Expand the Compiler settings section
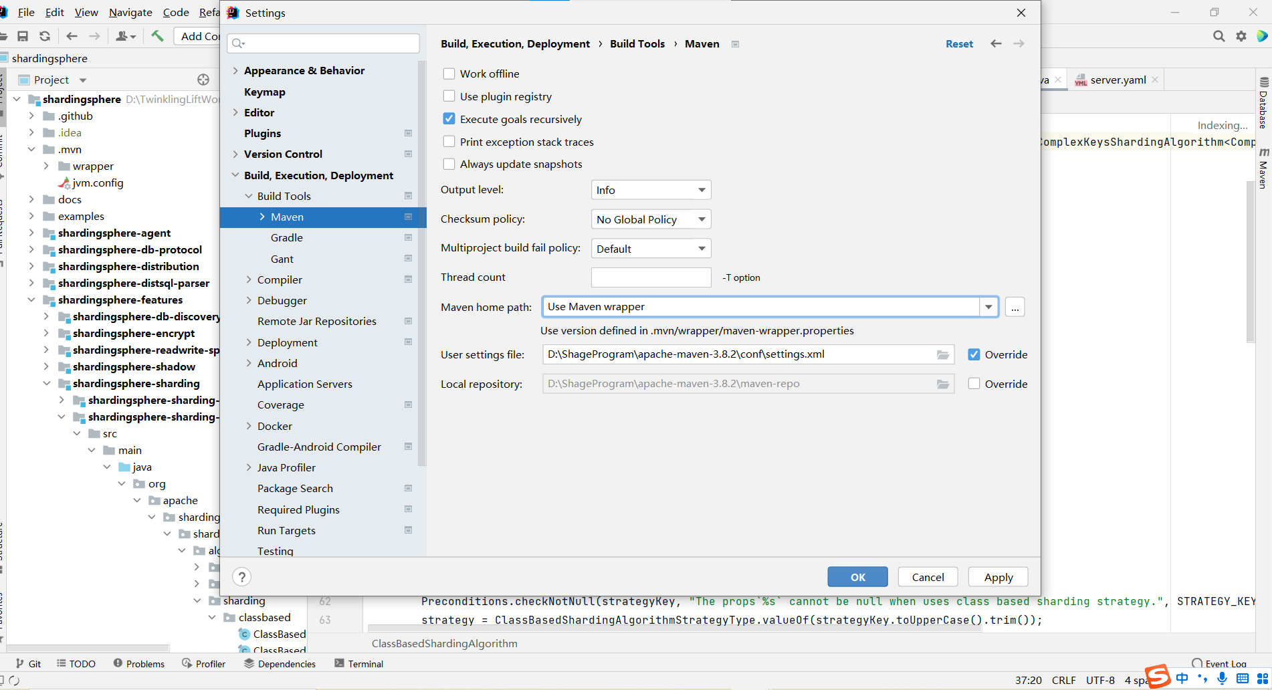Image resolution: width=1272 pixels, height=690 pixels. point(248,279)
